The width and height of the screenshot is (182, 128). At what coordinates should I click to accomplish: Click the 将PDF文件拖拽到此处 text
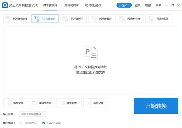tap(91, 67)
